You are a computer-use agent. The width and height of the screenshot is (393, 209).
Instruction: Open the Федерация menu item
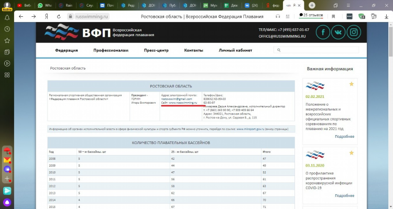[67, 50]
